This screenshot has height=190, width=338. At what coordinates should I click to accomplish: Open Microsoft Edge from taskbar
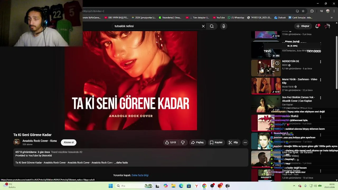pos(181,186)
